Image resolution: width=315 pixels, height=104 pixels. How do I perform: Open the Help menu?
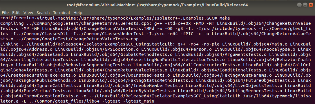(78, 13)
